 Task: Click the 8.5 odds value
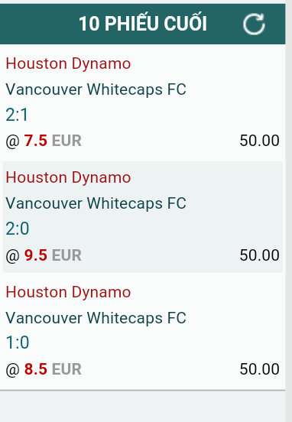(x=36, y=369)
